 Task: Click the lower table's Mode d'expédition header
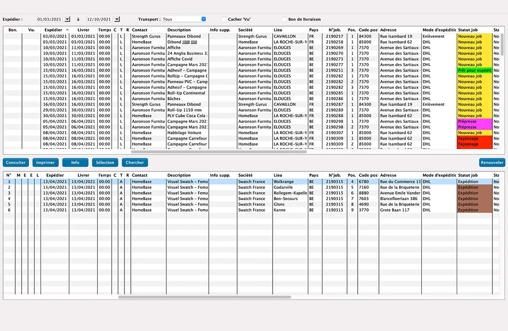(439, 175)
